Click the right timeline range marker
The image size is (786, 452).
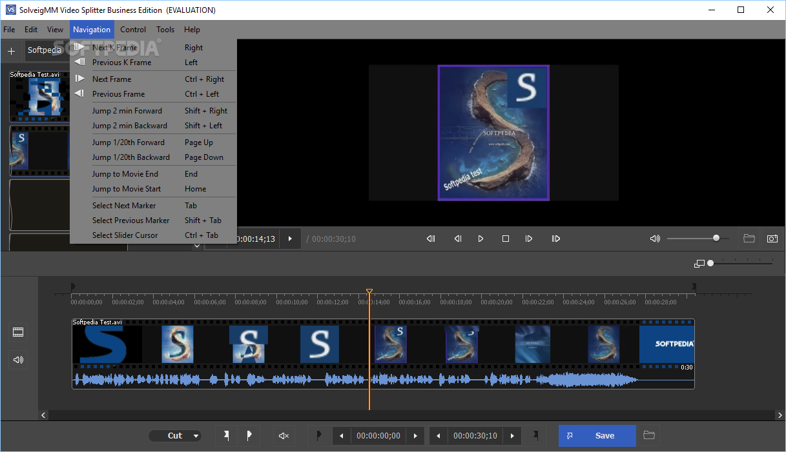[x=694, y=286]
